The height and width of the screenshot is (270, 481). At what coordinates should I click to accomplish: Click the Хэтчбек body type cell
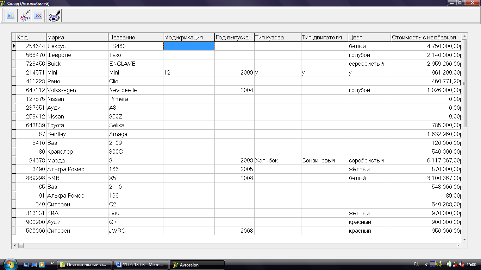pos(278,160)
